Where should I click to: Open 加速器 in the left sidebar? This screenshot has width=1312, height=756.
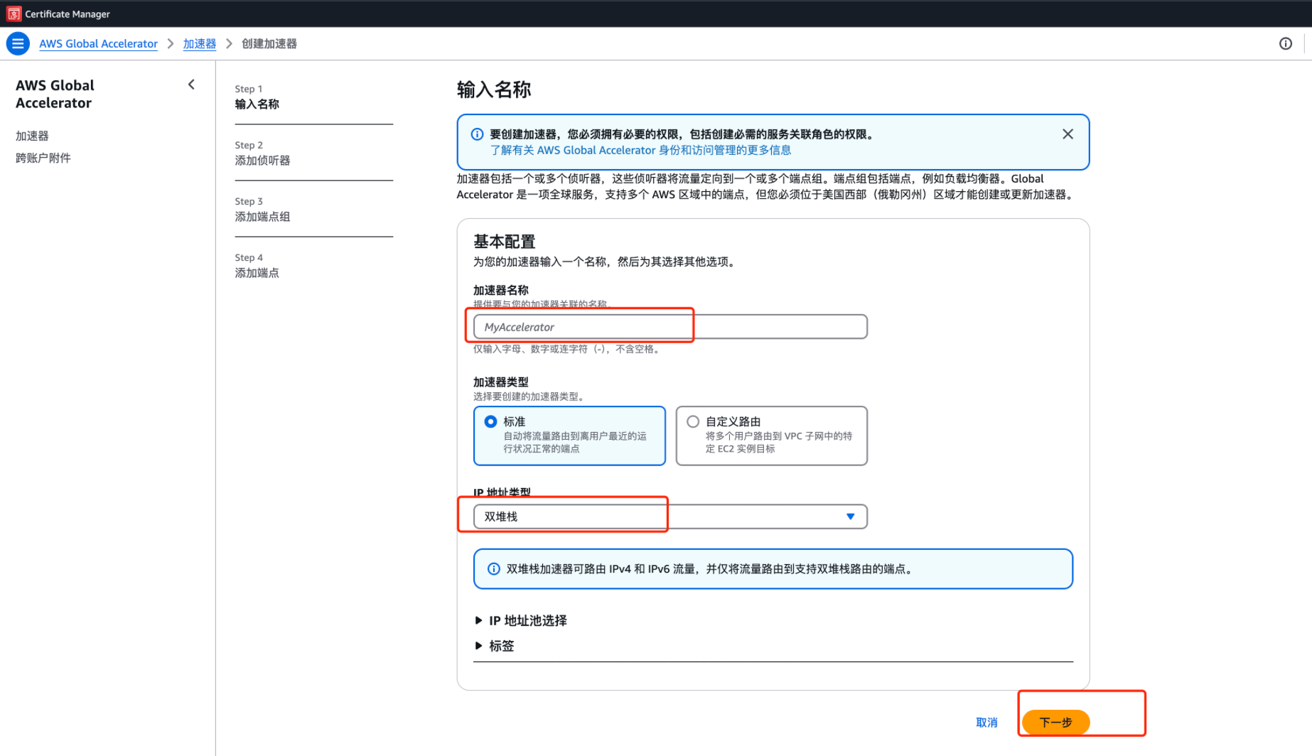(32, 136)
